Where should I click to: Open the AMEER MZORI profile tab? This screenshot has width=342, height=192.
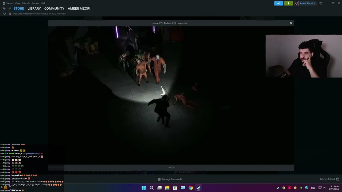[79, 9]
